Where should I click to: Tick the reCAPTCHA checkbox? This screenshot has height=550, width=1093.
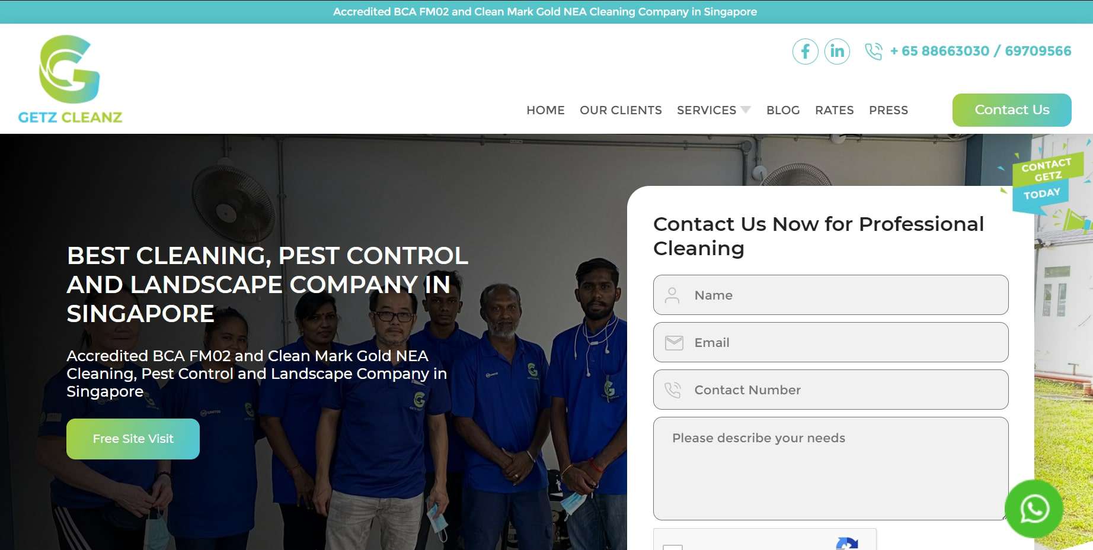(673, 547)
